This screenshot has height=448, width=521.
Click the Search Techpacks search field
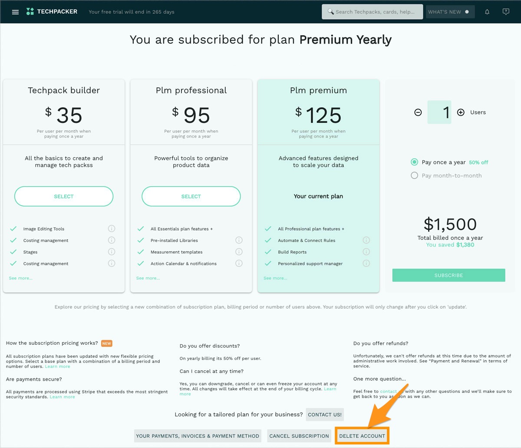click(372, 12)
